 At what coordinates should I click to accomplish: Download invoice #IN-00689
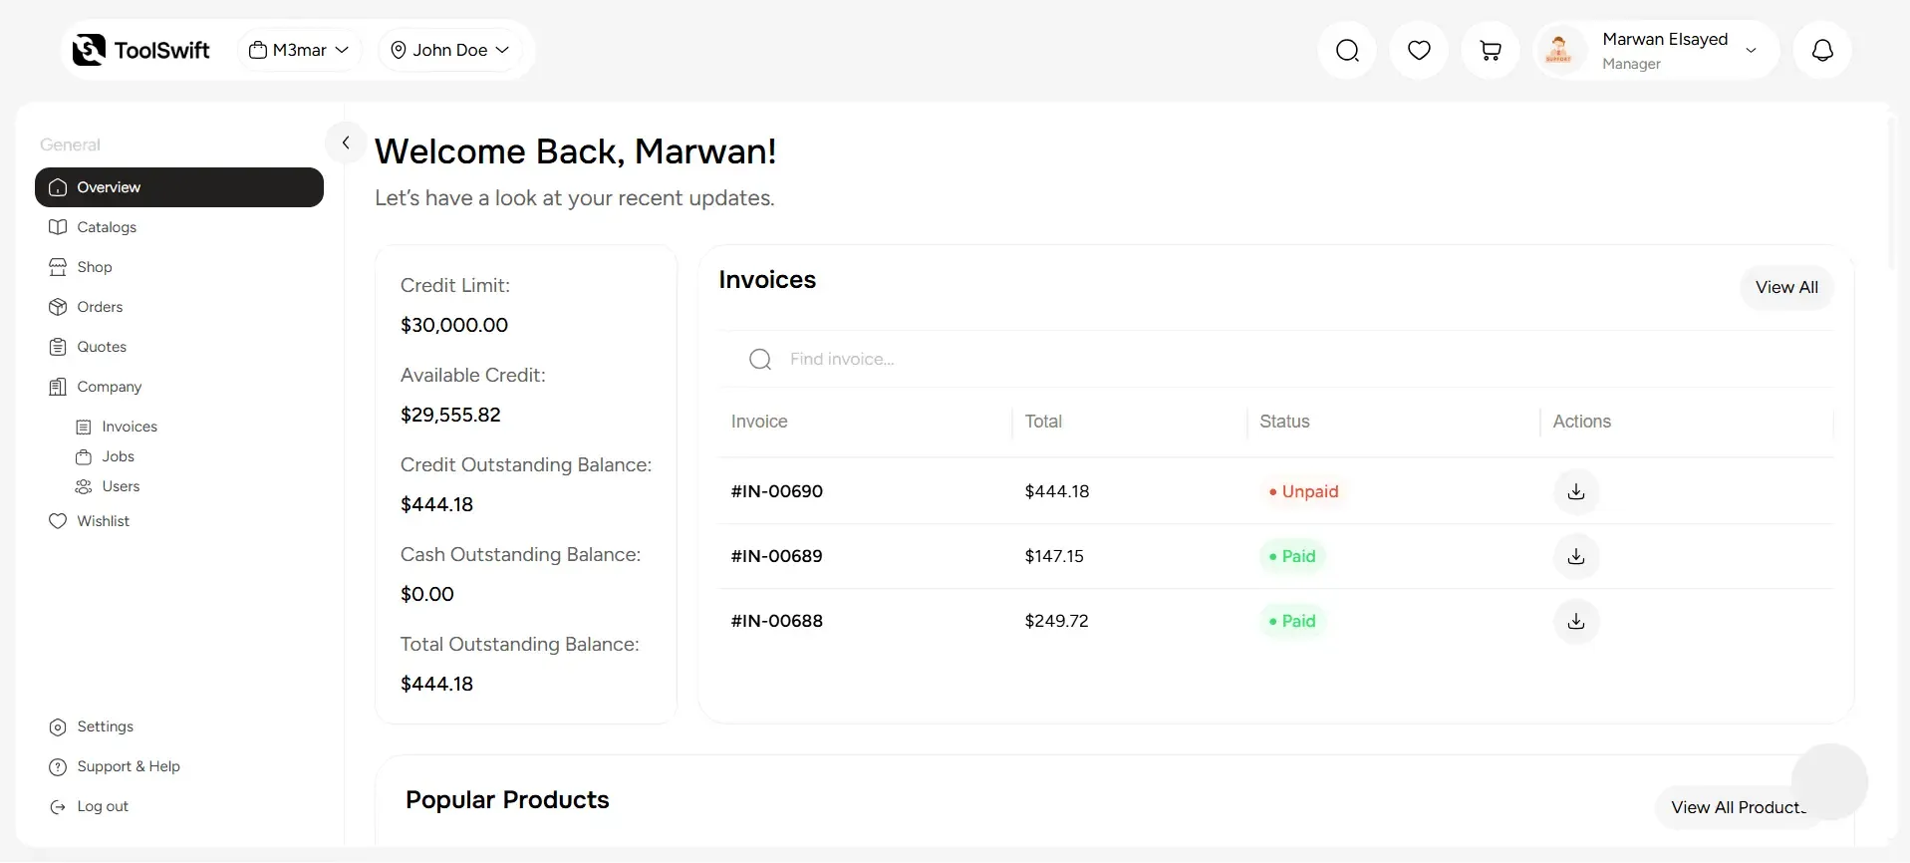[1575, 556]
